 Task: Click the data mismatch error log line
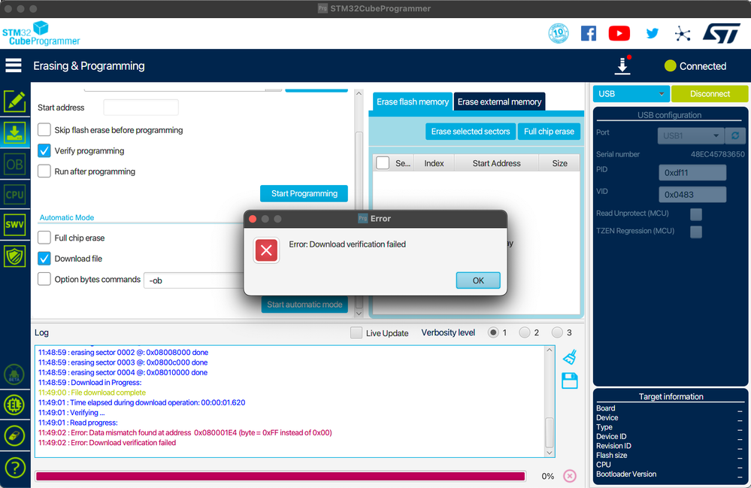pyautogui.click(x=185, y=432)
